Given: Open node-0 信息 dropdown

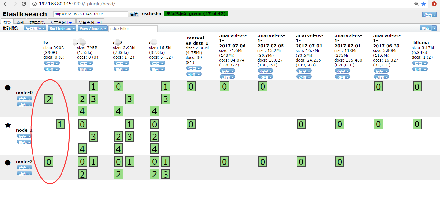Looking at the screenshot, I should (24, 99).
